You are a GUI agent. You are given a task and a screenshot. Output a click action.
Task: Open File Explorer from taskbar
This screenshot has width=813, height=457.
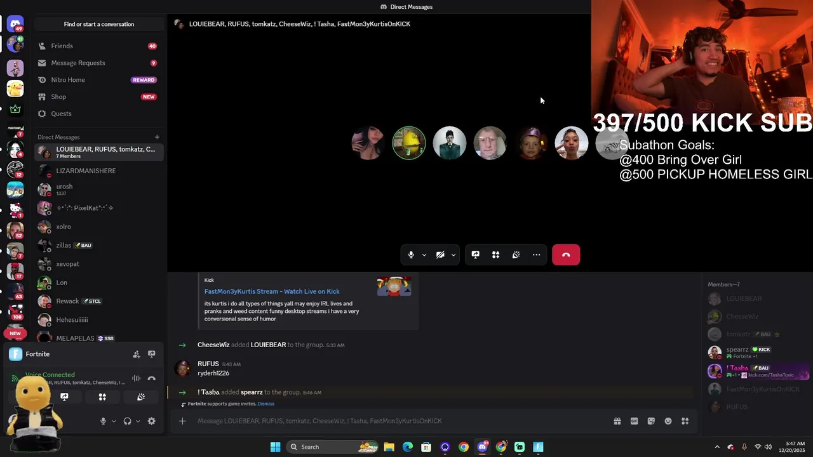389,447
